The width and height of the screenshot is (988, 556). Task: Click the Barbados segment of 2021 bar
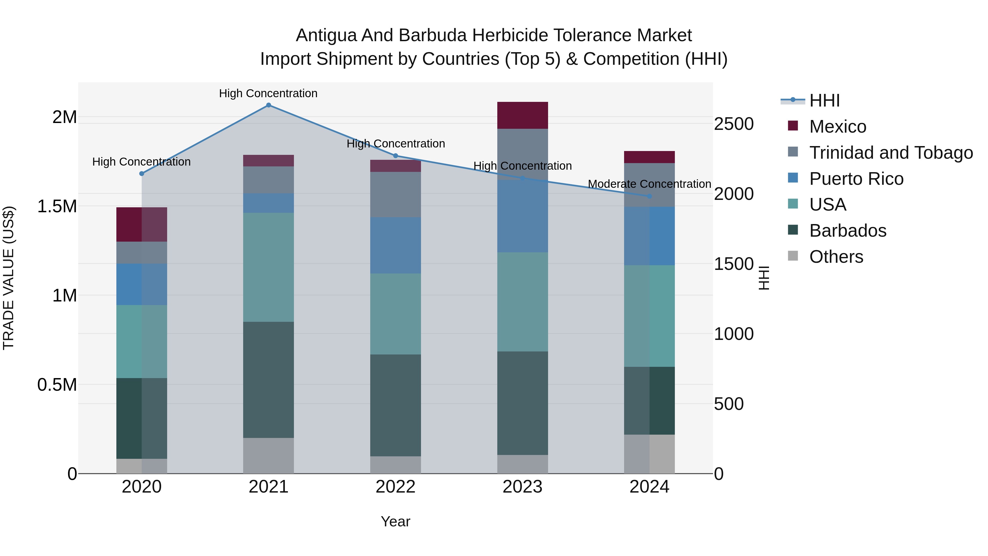[268, 380]
